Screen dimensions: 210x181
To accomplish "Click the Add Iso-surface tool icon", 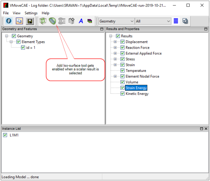I will pos(52,21).
